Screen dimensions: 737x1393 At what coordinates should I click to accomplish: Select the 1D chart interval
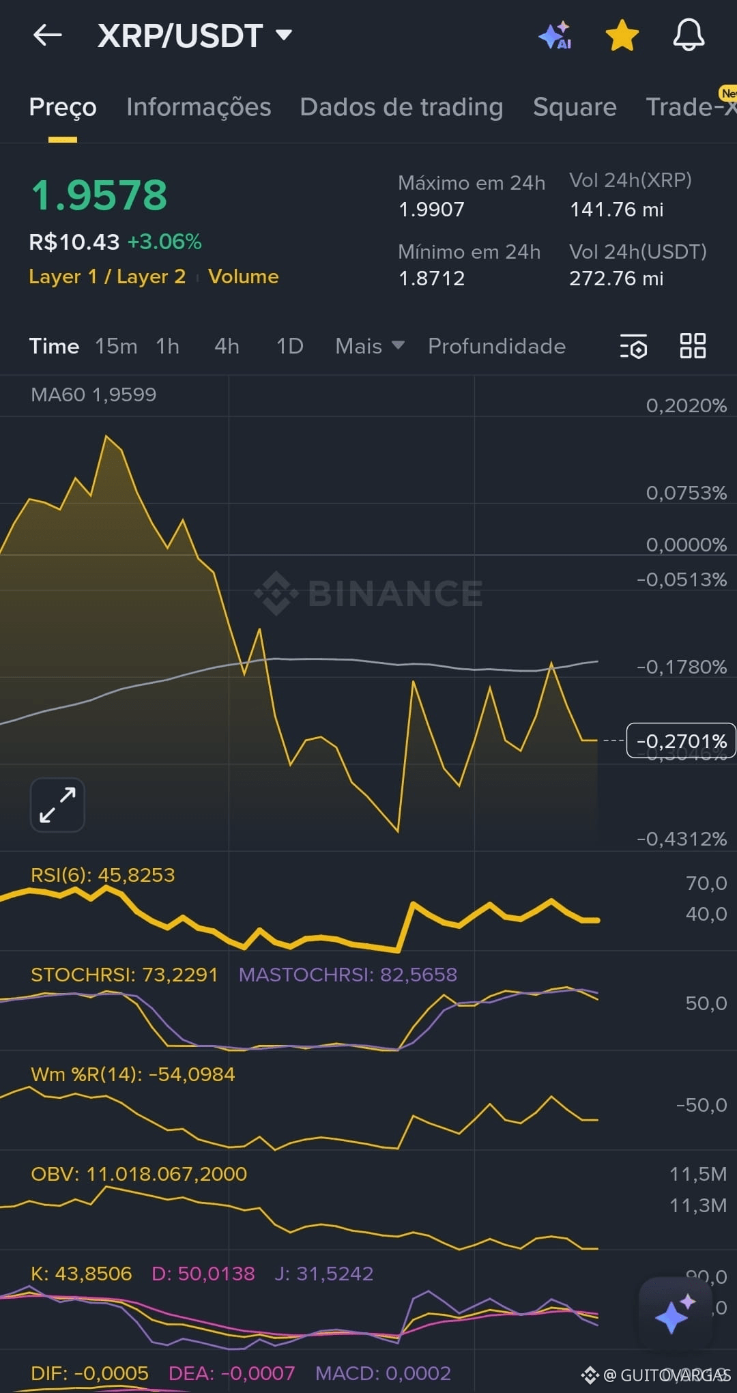tap(290, 346)
